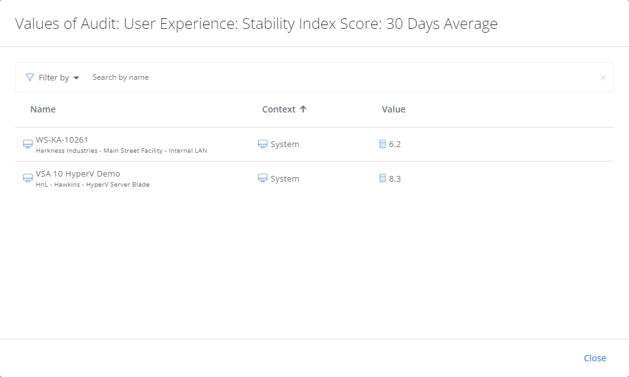Click System text in VSA 10 HyperV row
Viewport: 629px width, 377px height.
[285, 178]
